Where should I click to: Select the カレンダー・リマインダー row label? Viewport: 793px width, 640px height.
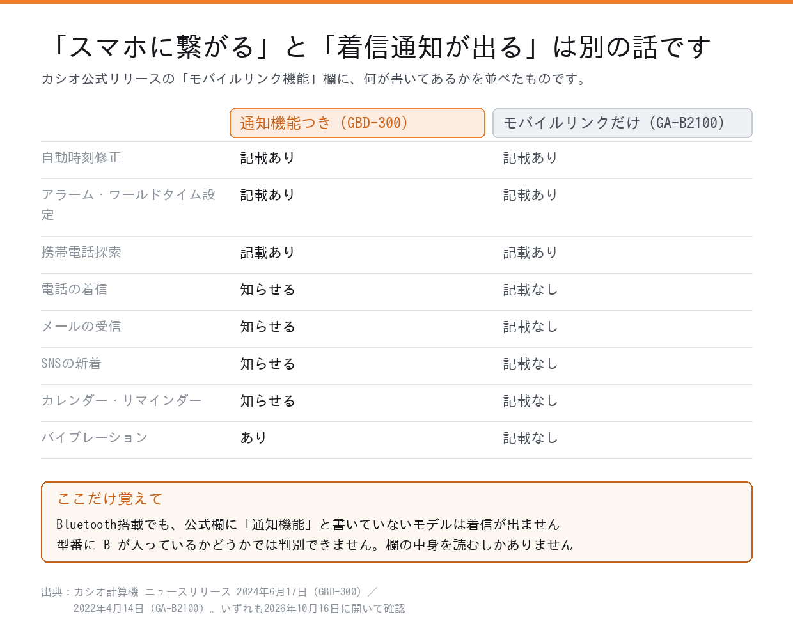tap(122, 401)
